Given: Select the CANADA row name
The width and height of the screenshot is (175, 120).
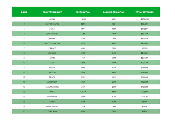Looking at the screenshot, I should (x=52, y=53).
